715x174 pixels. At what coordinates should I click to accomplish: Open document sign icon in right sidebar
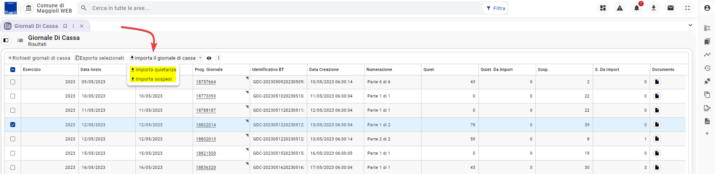[x=707, y=108]
